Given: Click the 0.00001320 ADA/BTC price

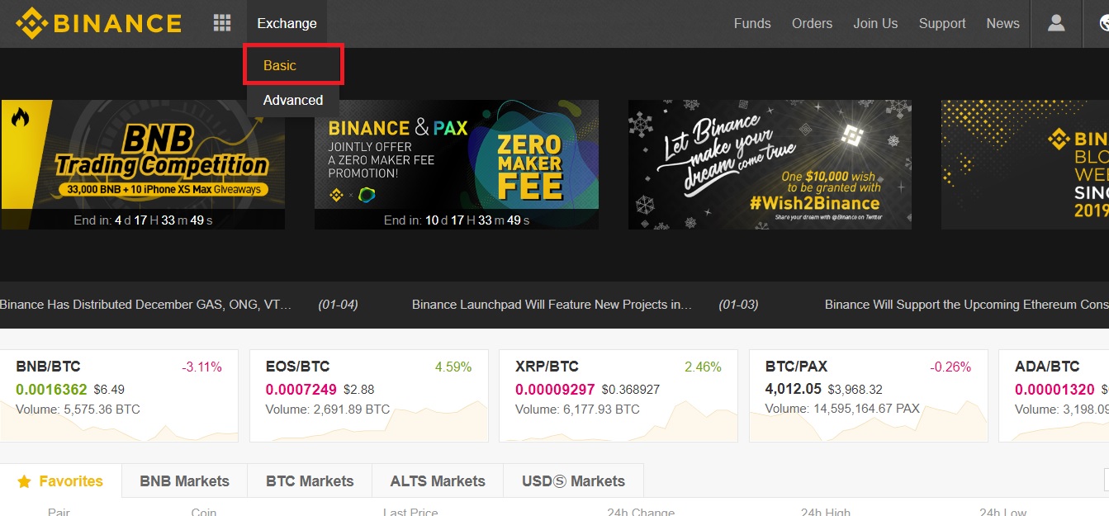Looking at the screenshot, I should tap(1055, 390).
